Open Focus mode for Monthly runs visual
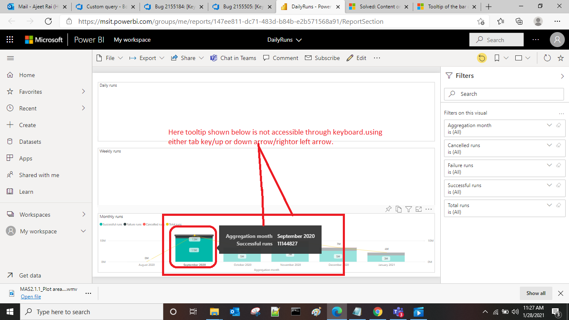 click(419, 209)
